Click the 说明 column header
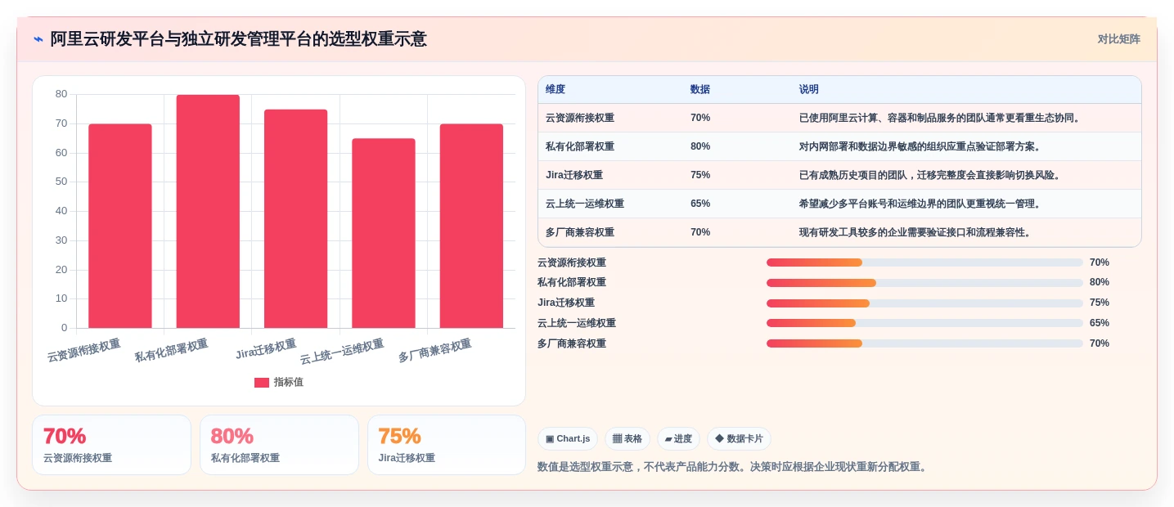The height and width of the screenshot is (507, 1174). (x=809, y=89)
